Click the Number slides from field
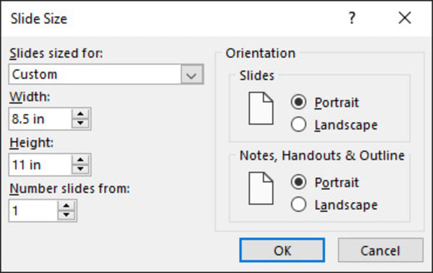 coord(33,210)
